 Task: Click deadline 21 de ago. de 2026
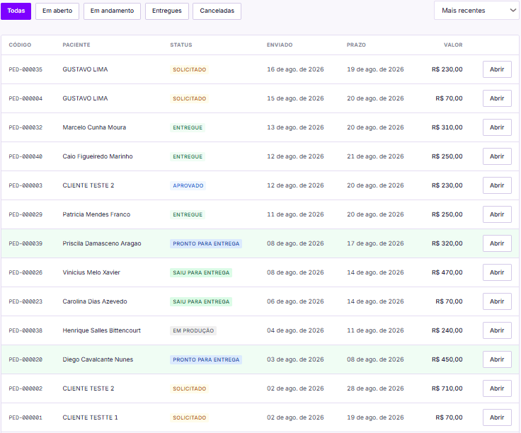click(x=375, y=156)
